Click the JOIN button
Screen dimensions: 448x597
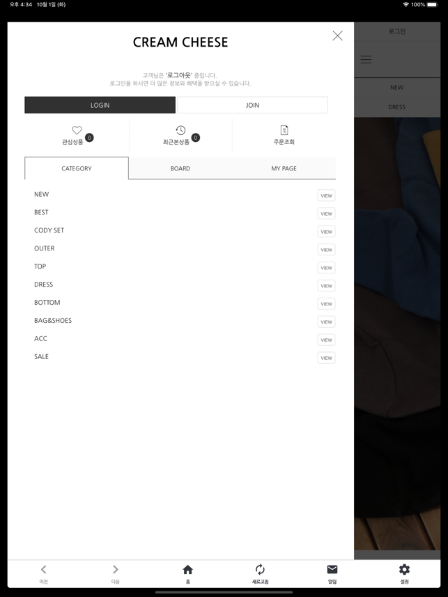(252, 105)
